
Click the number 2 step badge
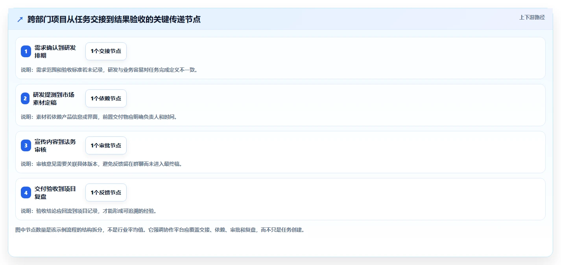26,98
